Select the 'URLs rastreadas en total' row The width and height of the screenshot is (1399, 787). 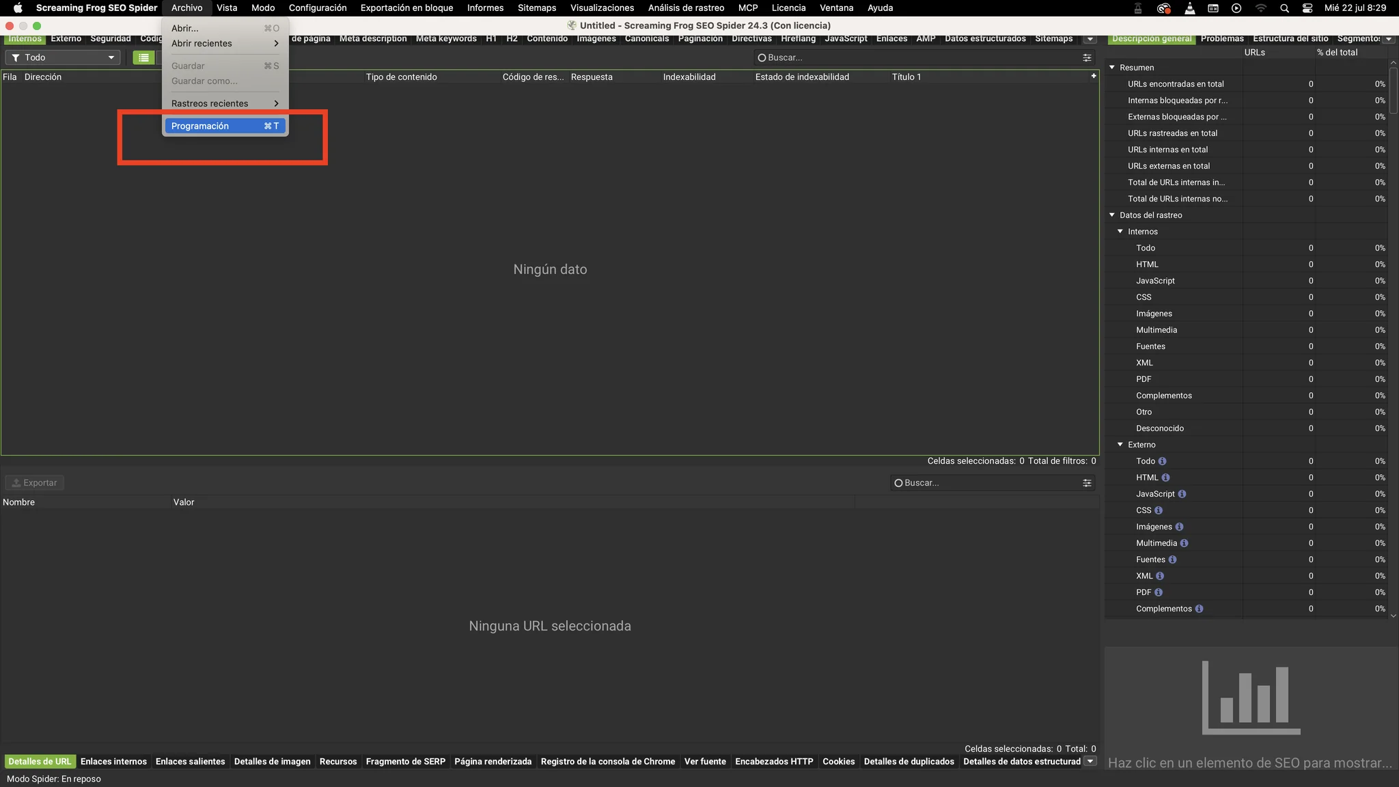(1247, 133)
